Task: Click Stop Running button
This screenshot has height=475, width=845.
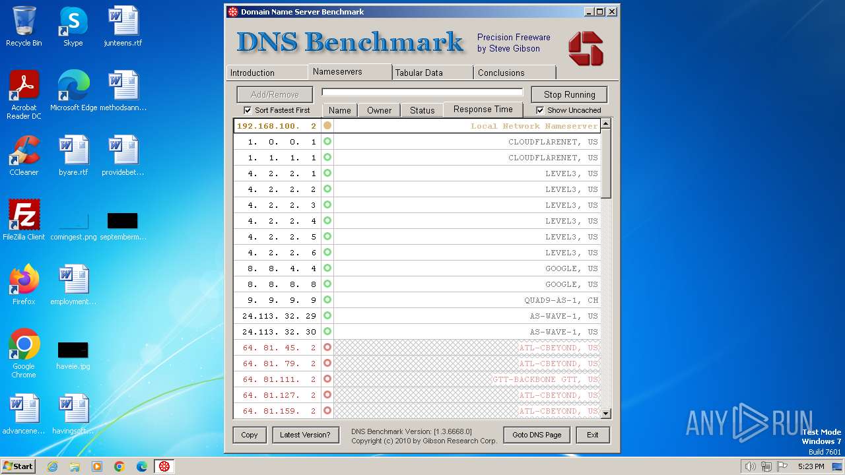Action: 570,94
